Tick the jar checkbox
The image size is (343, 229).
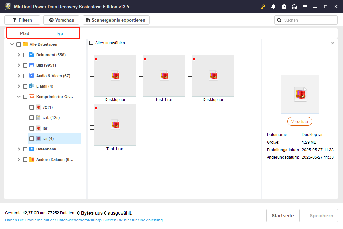pyautogui.click(x=32, y=128)
